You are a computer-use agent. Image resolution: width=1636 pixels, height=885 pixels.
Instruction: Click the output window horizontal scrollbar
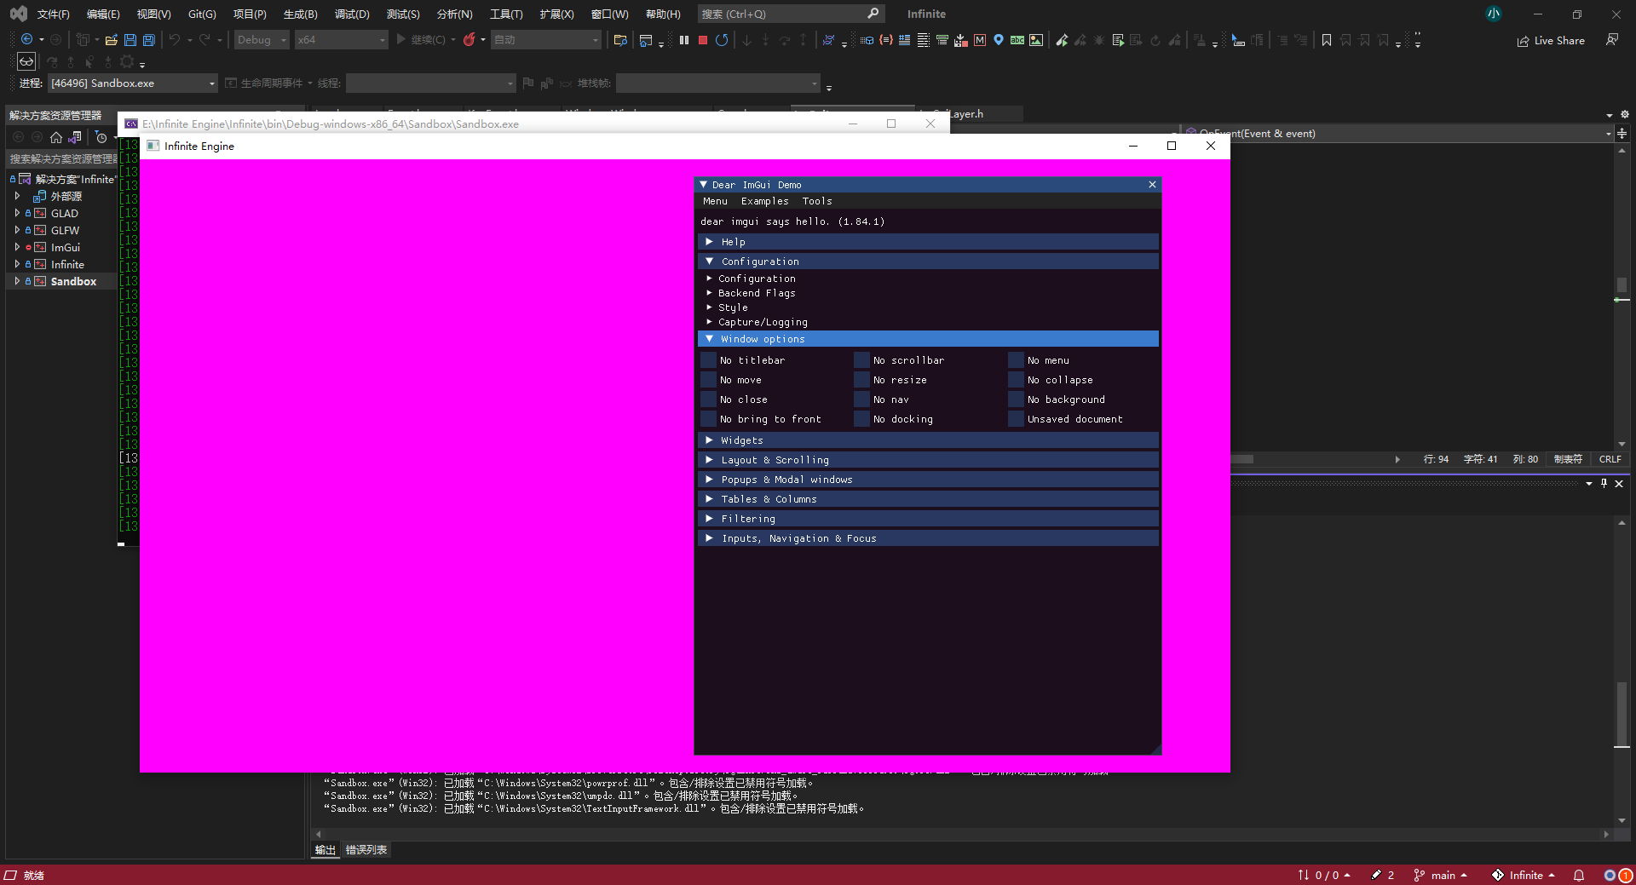pos(961,834)
